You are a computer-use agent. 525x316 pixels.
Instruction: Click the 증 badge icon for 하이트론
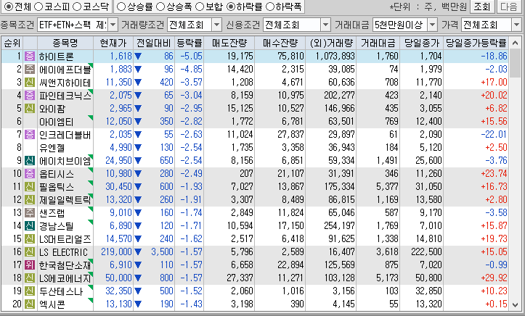pos(30,56)
